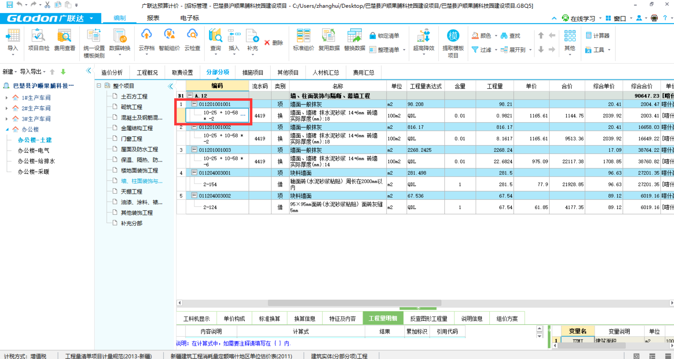Open 措施项目 tab
Viewport: 674px width, 359px height.
click(x=253, y=73)
